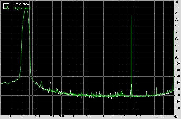Click the 50 frequency axis label

coord(22,116)
